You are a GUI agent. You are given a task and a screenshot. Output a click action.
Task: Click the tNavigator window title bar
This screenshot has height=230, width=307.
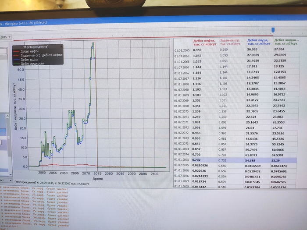tap(153, 20)
